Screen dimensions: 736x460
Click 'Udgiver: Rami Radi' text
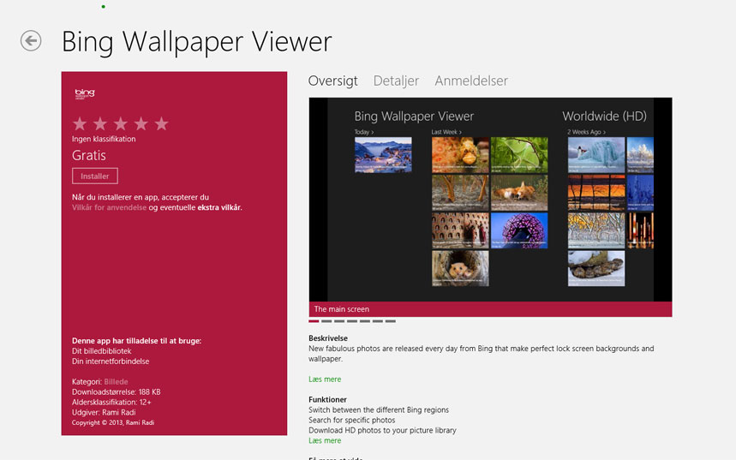point(104,413)
